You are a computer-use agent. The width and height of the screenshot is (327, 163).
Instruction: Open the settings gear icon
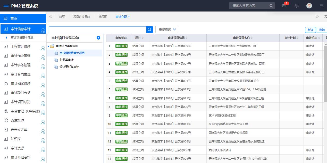tap(297, 6)
